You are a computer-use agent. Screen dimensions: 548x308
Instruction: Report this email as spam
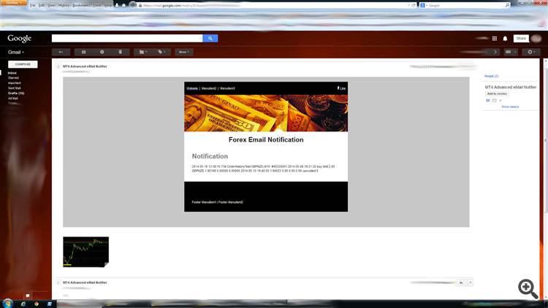coord(102,52)
